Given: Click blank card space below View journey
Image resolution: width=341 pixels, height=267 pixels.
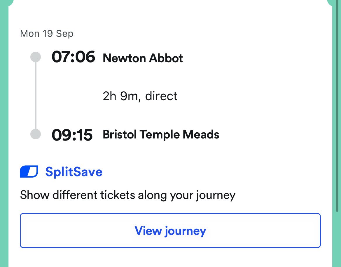Looking at the screenshot, I should click(170, 258).
